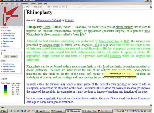Open the Donations link
Viewport: 154px width, 113px height.
7,46
